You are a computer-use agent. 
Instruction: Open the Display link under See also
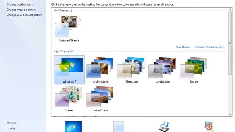click(11, 128)
